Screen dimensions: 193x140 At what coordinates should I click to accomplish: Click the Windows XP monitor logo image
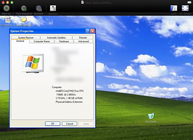click(x=32, y=63)
